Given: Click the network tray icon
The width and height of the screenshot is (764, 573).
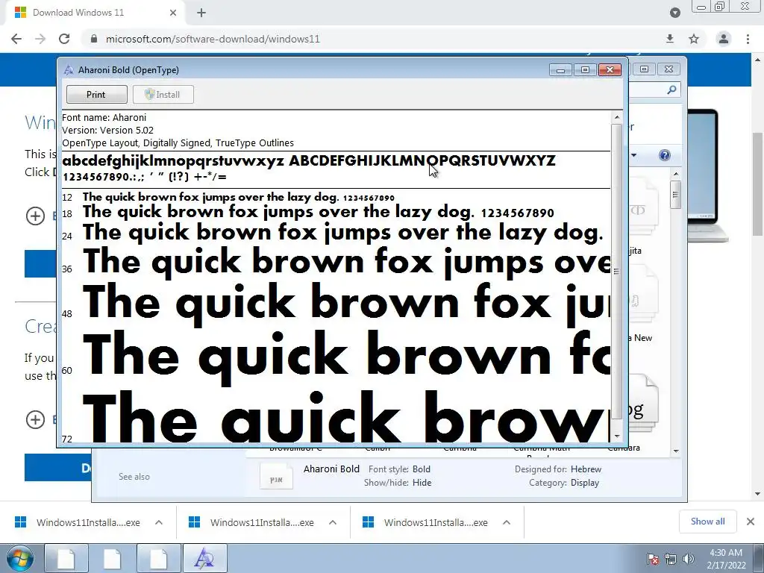Looking at the screenshot, I should click(671, 559).
